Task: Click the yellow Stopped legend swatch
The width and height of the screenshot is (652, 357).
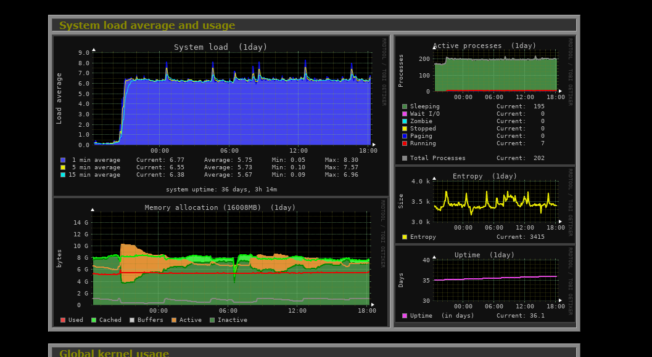Action: 405,129
